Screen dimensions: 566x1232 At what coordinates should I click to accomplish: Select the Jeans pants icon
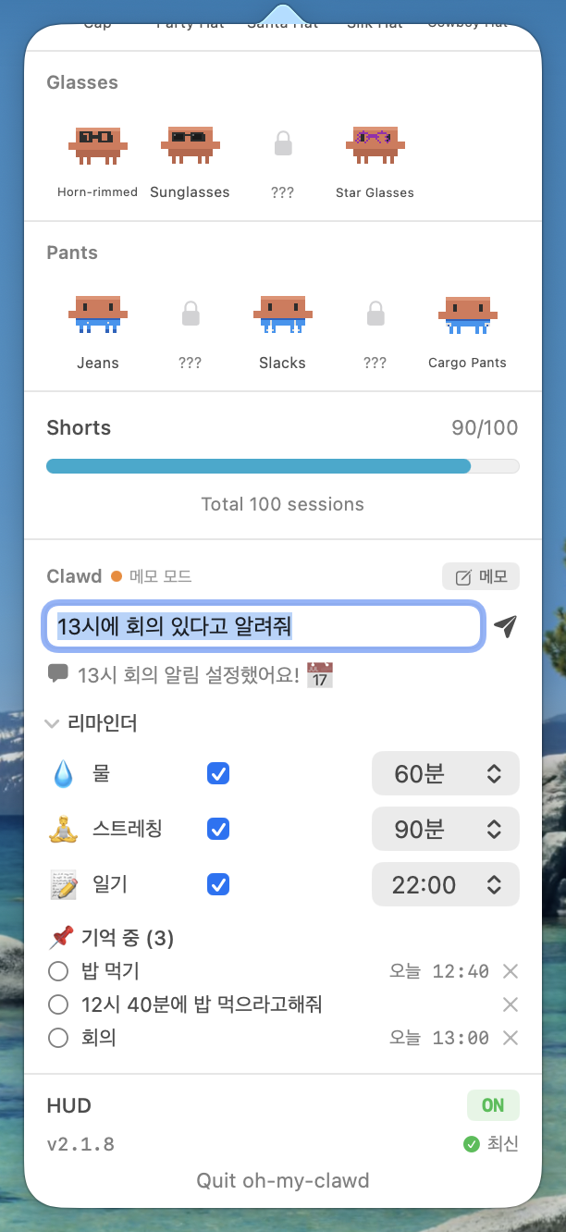pos(97,315)
